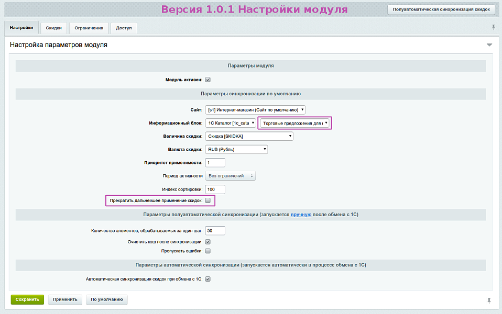Enable 'Прекратить дальнейшее применение скидок' checkbox
The image size is (502, 314).
click(x=208, y=200)
